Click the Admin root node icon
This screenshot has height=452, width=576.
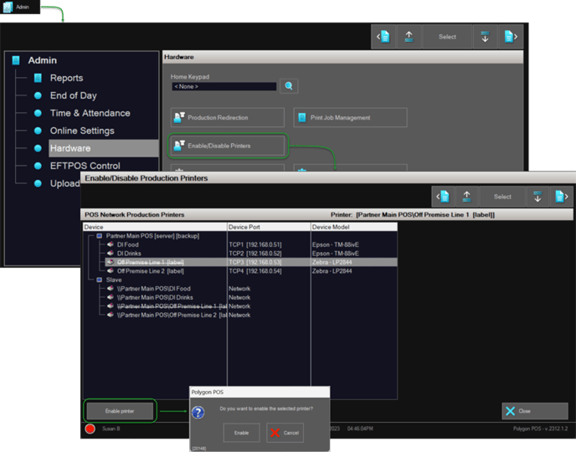16,60
